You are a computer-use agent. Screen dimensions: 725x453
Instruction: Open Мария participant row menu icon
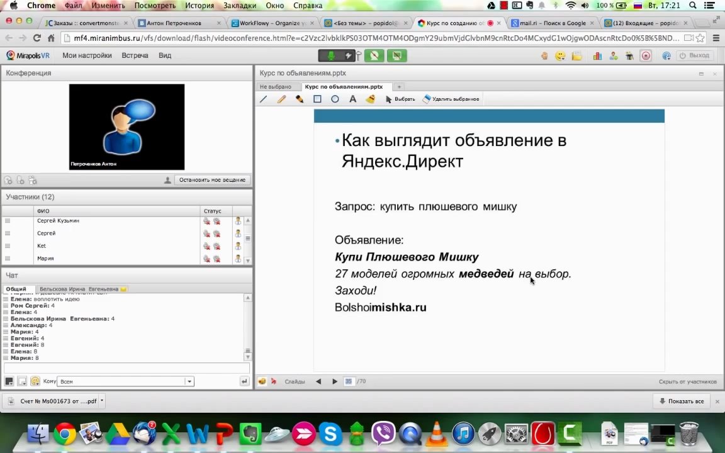[x=8, y=259]
